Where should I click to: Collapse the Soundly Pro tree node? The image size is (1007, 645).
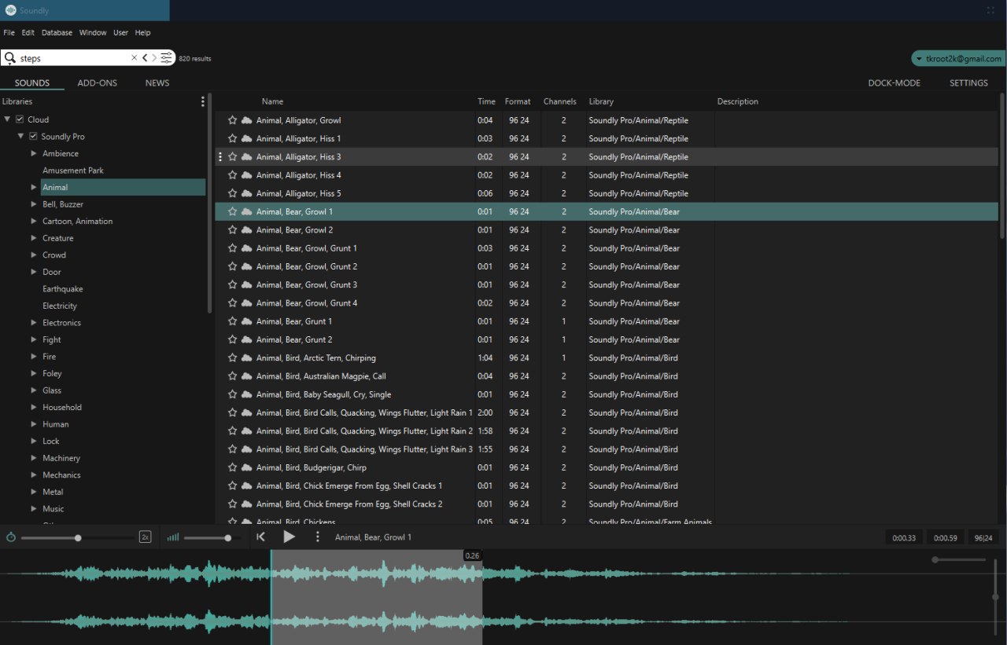20,137
